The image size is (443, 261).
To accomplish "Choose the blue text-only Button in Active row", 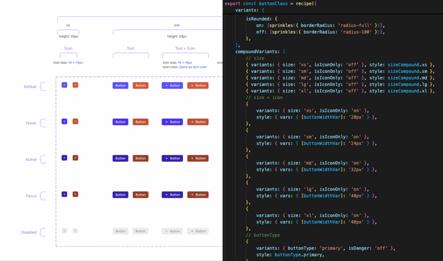I will point(120,158).
